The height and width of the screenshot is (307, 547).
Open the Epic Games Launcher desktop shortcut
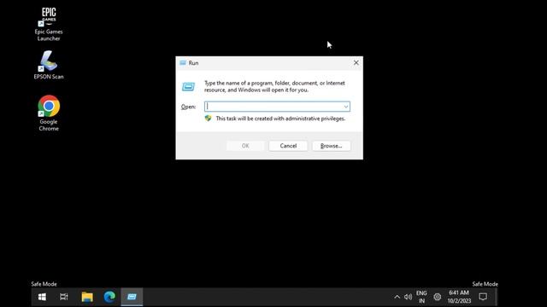tap(49, 24)
